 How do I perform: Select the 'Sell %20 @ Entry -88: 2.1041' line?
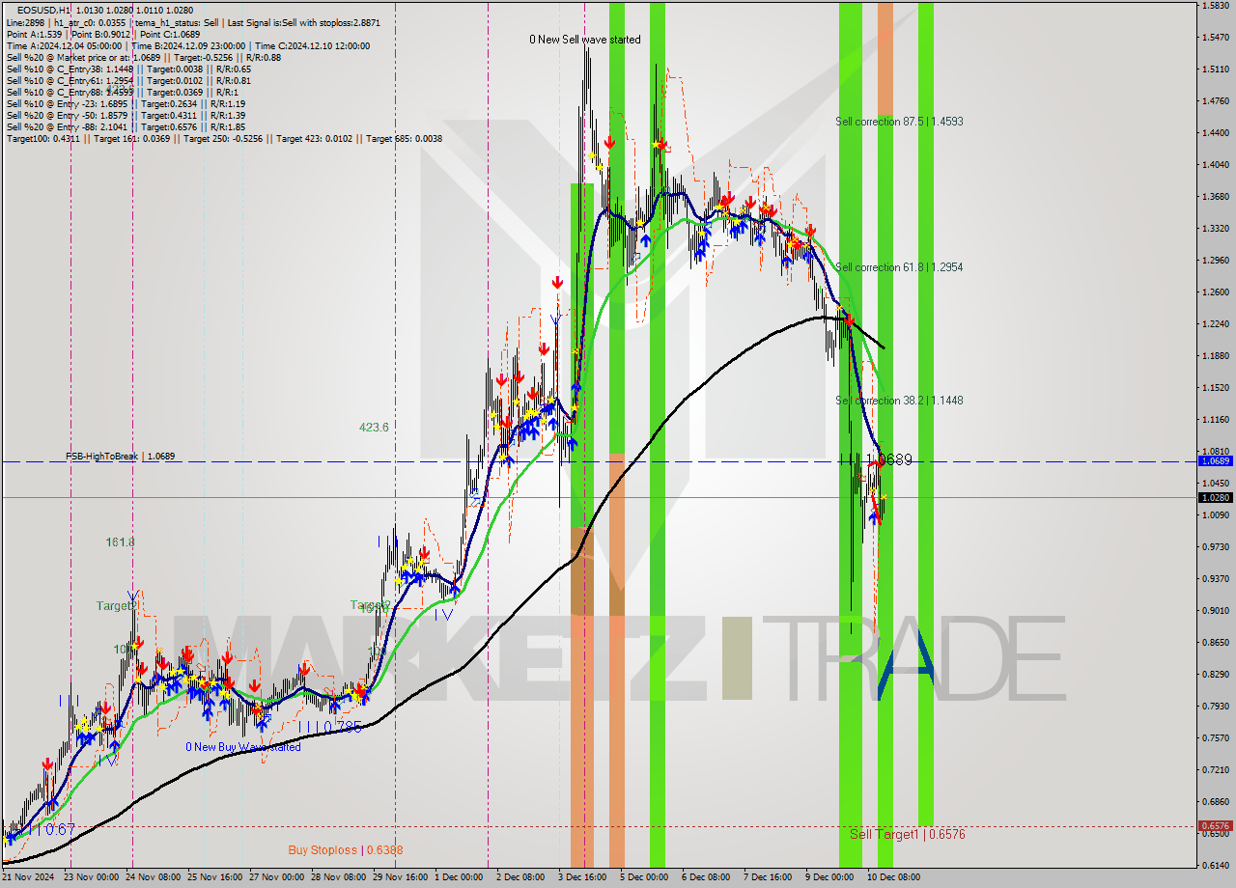[x=126, y=126]
